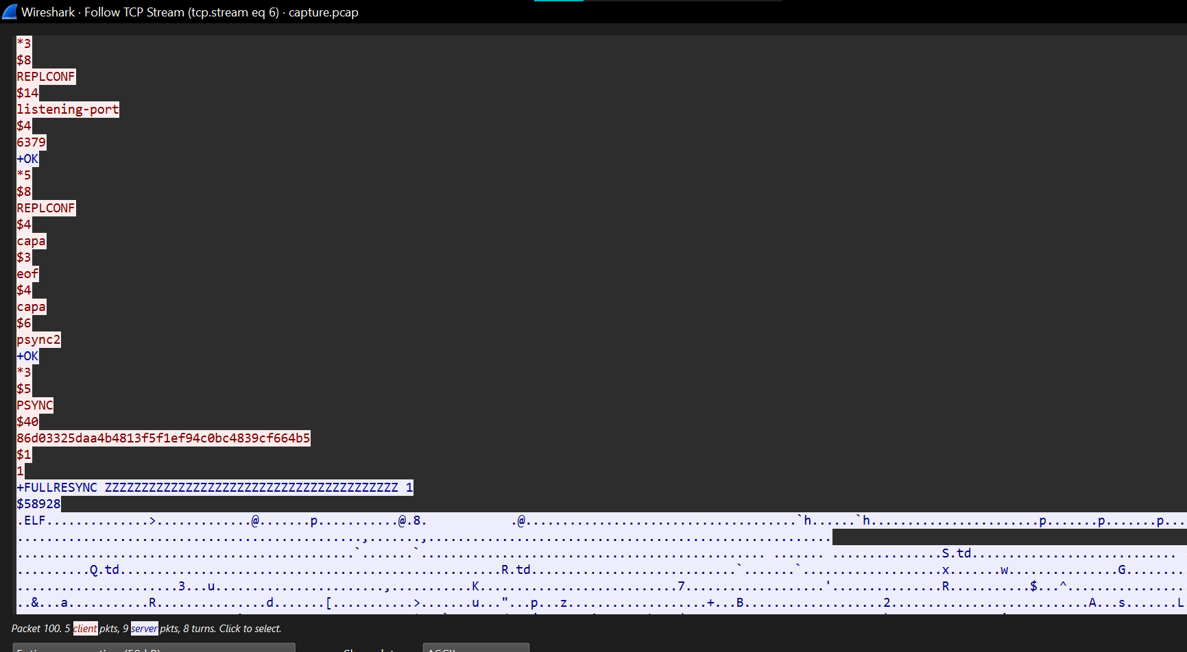
Task: Select the '6379' port value line
Action: [32, 142]
